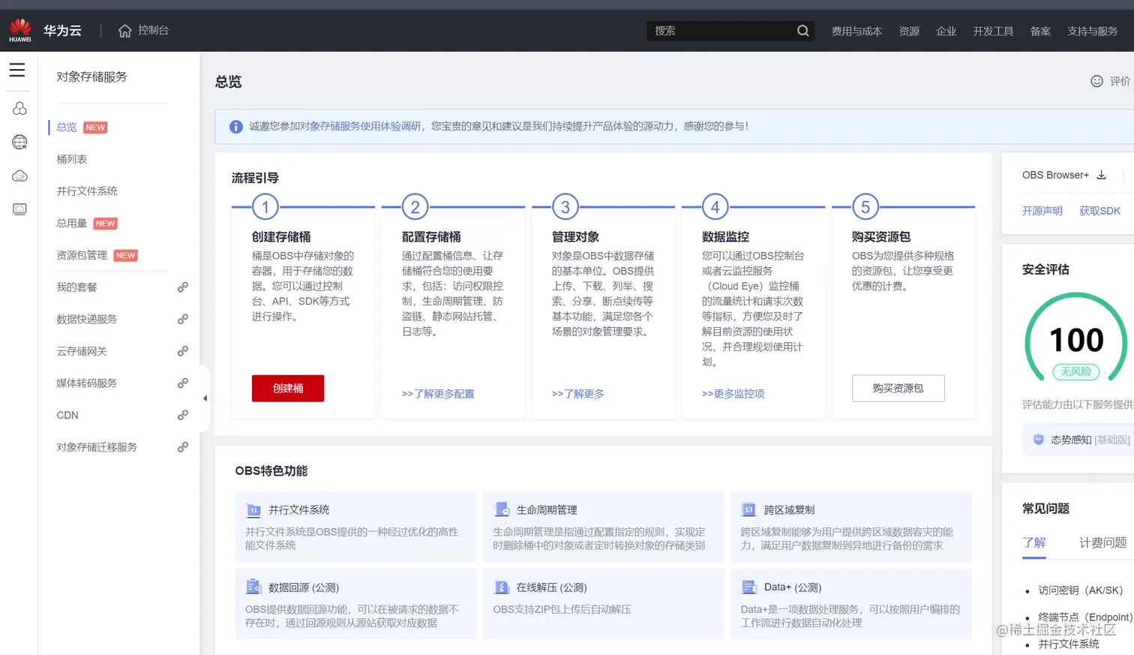The image size is (1134, 655).
Task: Open external link icon for 数据快递服务
Action: (182, 319)
